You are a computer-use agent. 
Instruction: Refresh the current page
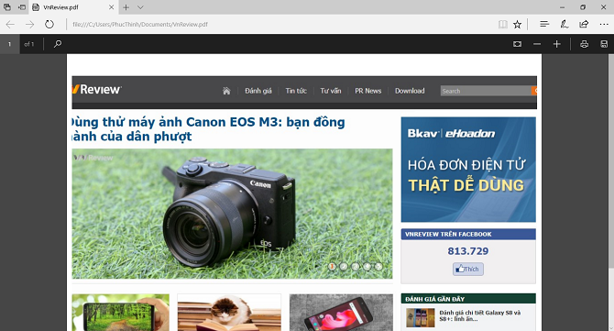pos(49,24)
